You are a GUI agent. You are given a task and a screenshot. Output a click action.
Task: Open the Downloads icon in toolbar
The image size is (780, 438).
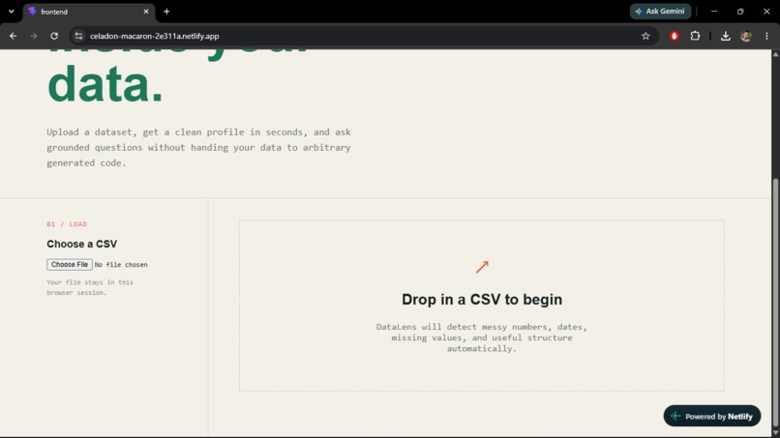pos(725,36)
